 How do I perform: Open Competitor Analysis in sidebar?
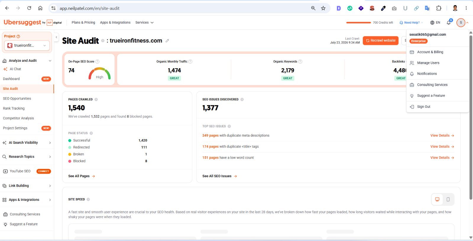pos(18,118)
